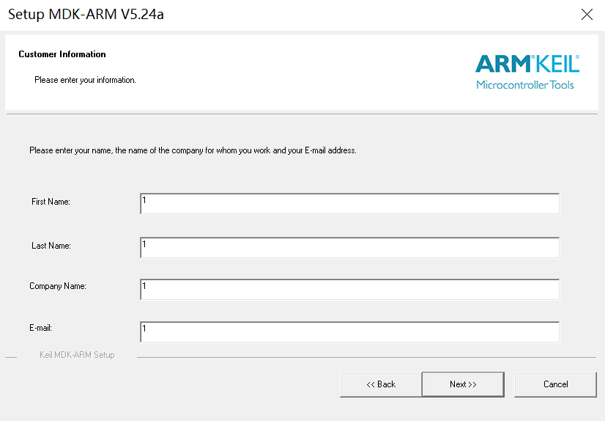The width and height of the screenshot is (605, 421).
Task: Click the 'Company Name:' label
Action: pos(58,286)
